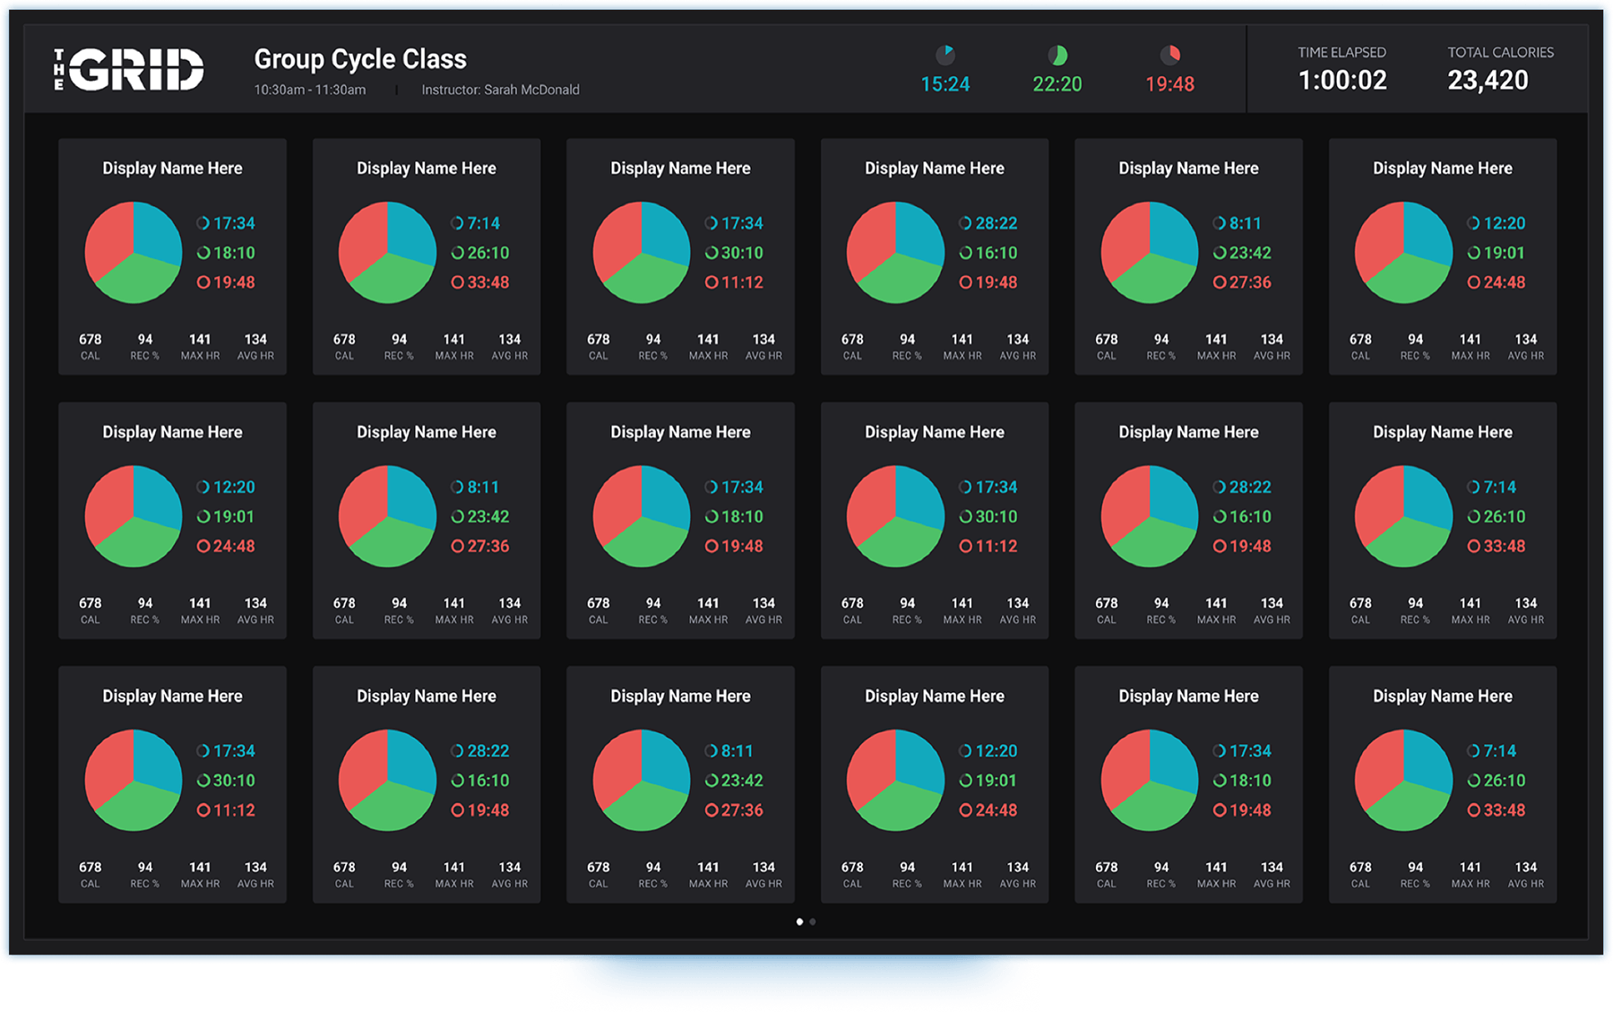Click THE GRID logo
The height and width of the screenshot is (1012, 1613).
tap(129, 70)
